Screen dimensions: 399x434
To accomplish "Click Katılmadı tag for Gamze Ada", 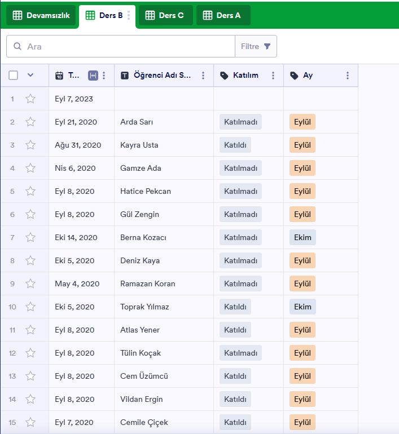I will pyautogui.click(x=240, y=168).
